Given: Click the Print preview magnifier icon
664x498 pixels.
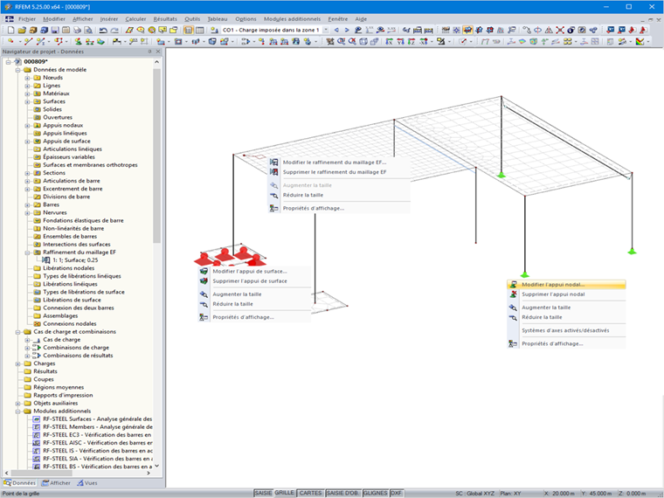Looking at the screenshot, I should click(x=88, y=30).
